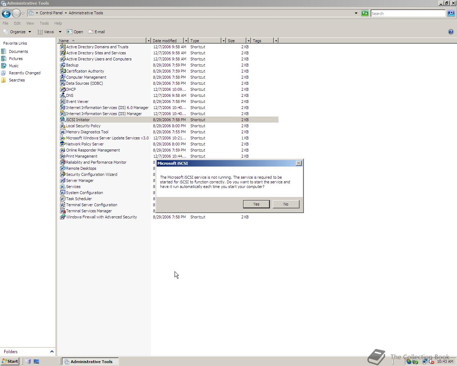Select Reliability and Performance Monitor entry

[x=96, y=162]
